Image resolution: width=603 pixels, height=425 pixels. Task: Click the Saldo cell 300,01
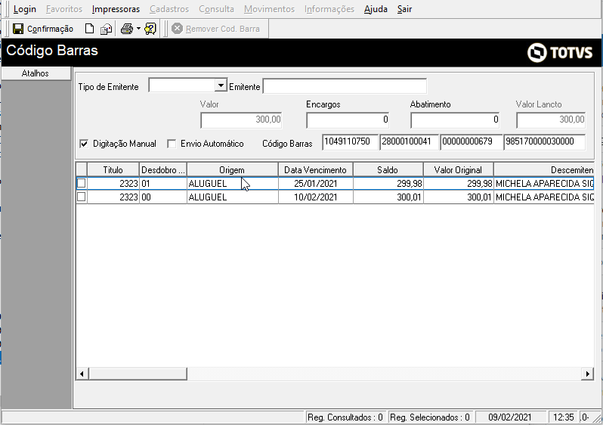388,197
